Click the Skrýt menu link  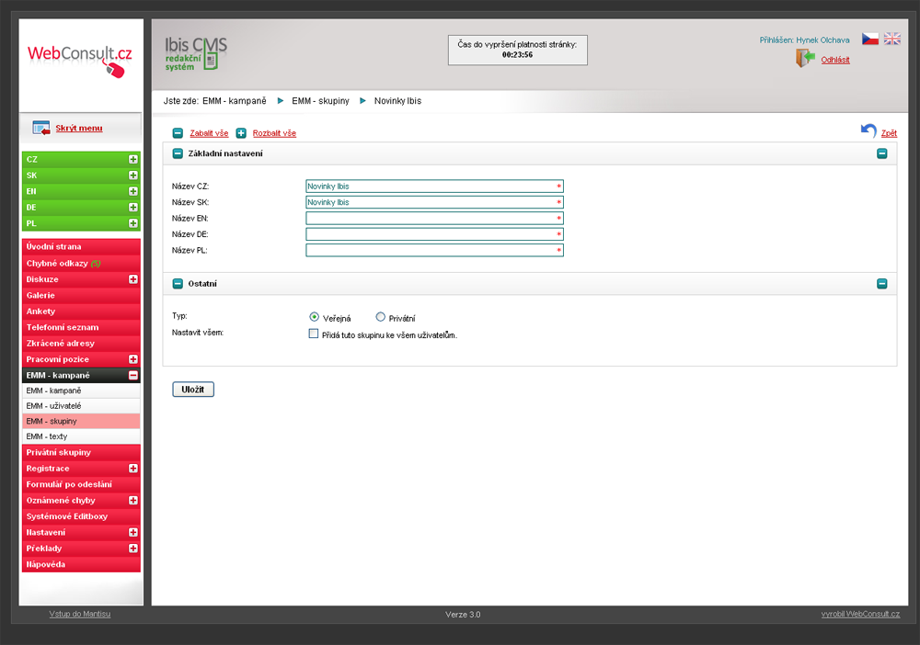pos(79,129)
